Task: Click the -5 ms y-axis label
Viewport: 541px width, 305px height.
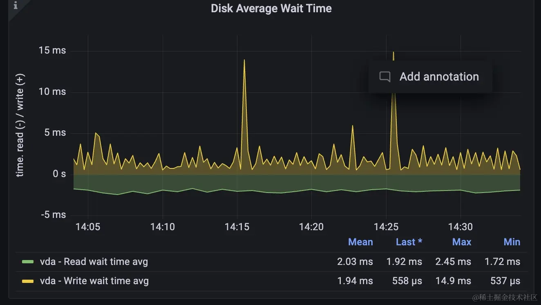Action: pyautogui.click(x=54, y=215)
